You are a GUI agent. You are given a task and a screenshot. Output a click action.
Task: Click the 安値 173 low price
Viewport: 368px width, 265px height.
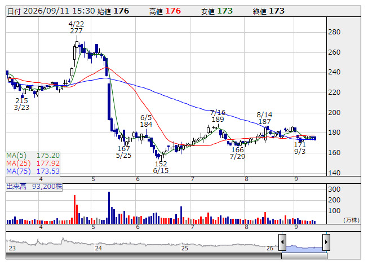point(216,11)
